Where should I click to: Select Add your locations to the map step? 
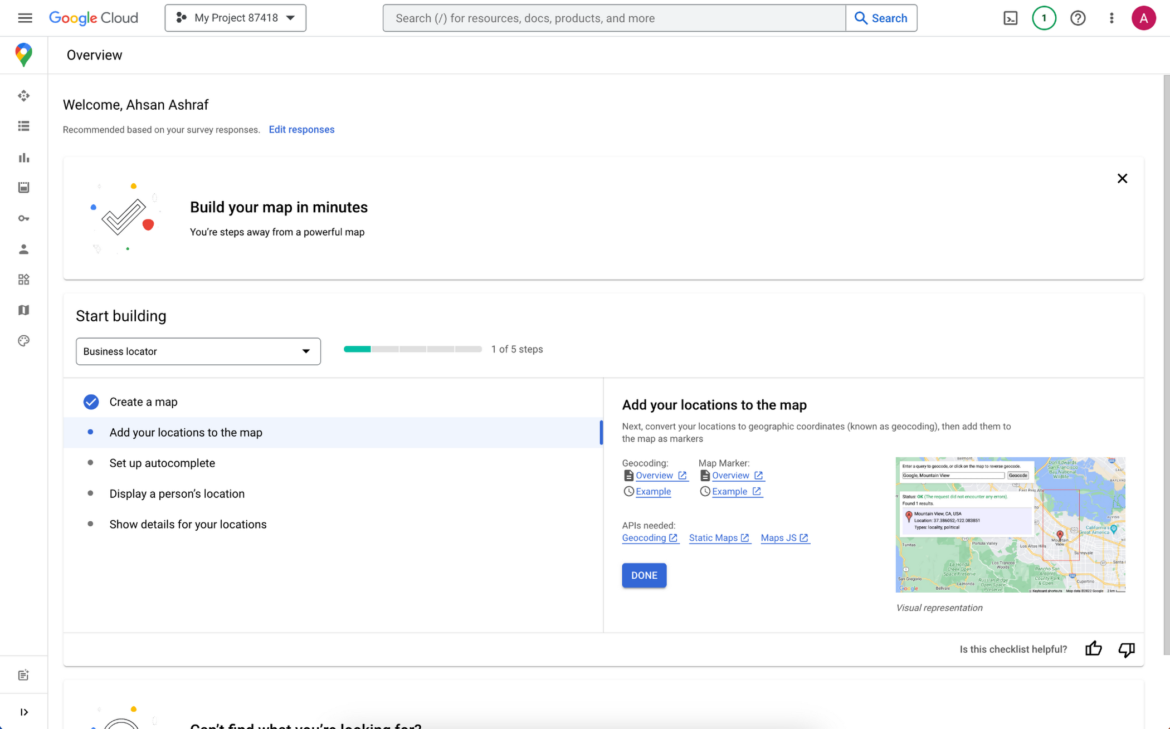click(186, 432)
